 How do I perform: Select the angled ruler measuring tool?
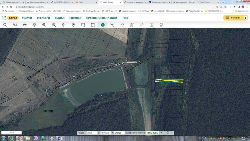coord(112,25)
